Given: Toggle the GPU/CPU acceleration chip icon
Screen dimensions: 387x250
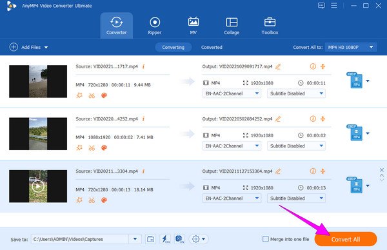Looking at the screenshot, I should click(x=179, y=239).
